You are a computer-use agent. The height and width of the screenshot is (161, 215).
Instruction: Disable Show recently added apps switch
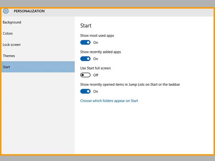[x=85, y=59]
